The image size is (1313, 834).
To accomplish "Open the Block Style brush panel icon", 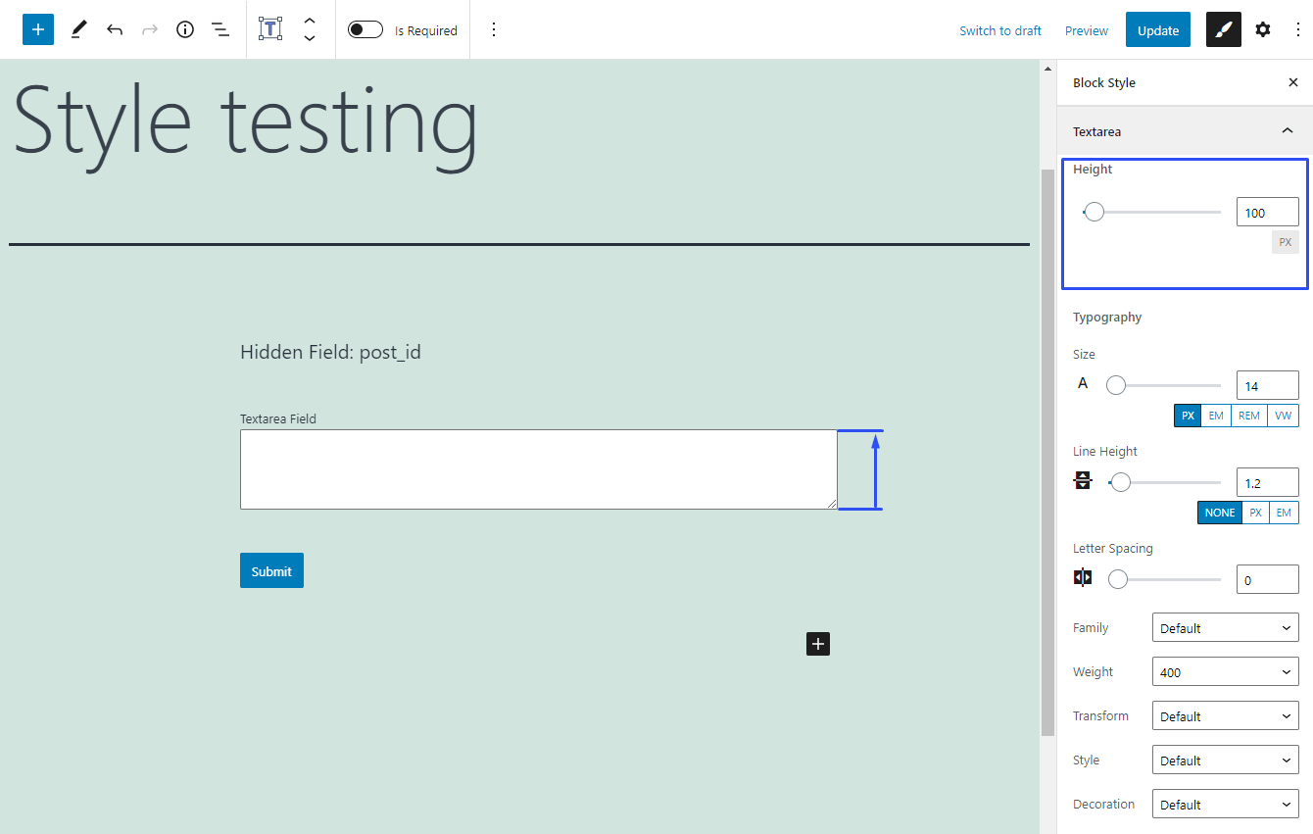I will [x=1223, y=29].
